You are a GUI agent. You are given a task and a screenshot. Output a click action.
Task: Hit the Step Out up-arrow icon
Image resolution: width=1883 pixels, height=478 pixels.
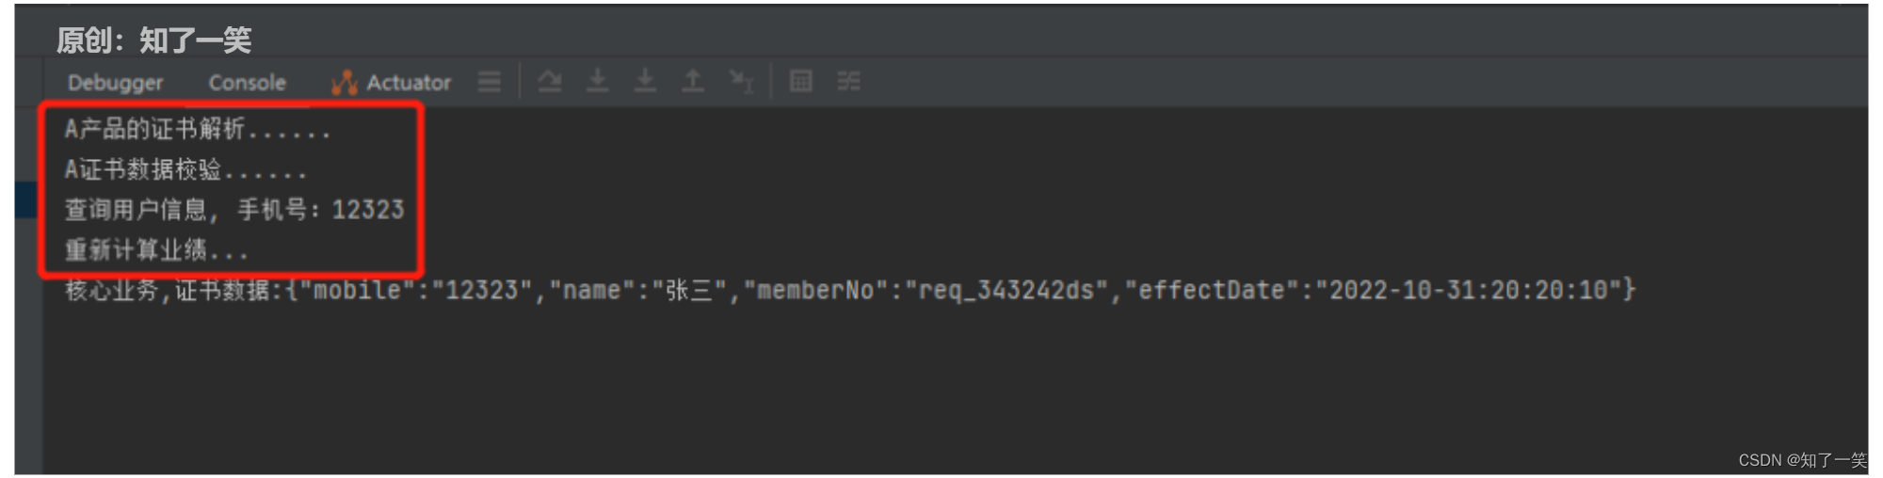pos(693,82)
